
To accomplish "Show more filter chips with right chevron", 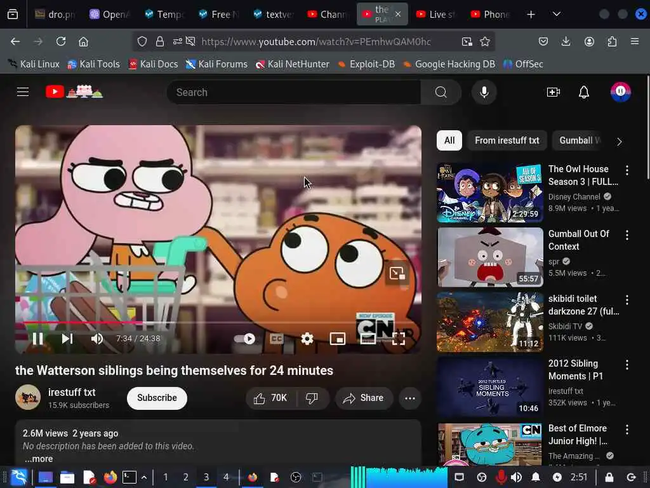I will [x=620, y=142].
